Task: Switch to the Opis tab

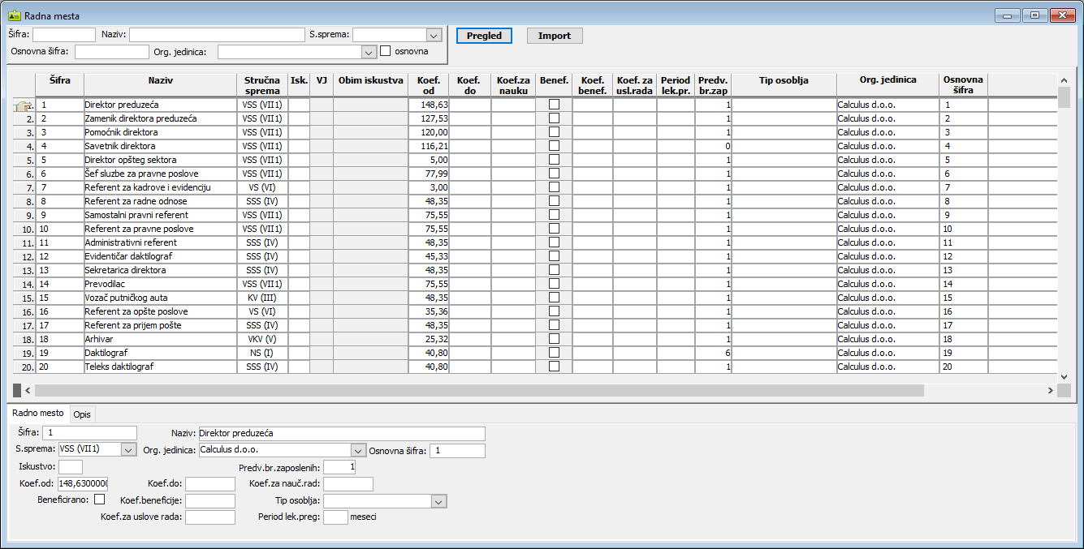Action: click(82, 414)
